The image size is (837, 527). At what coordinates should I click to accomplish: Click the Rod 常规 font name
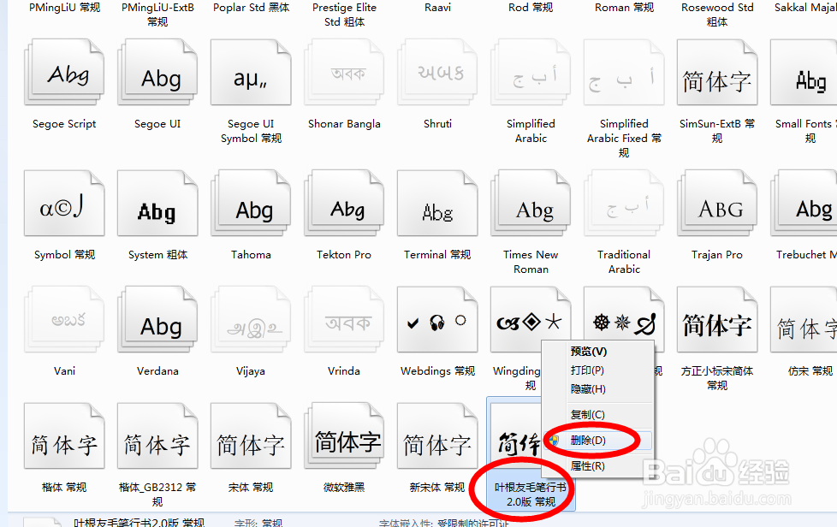click(531, 8)
